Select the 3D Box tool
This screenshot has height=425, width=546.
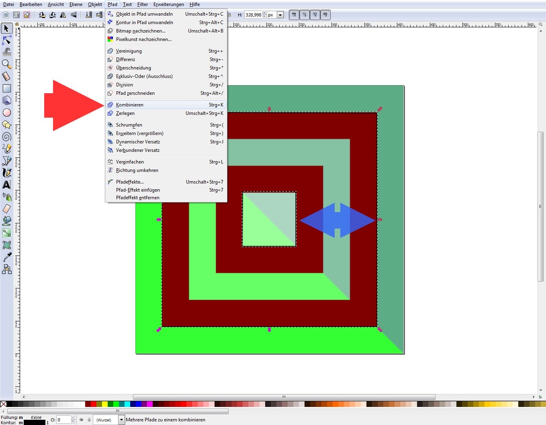(6, 100)
